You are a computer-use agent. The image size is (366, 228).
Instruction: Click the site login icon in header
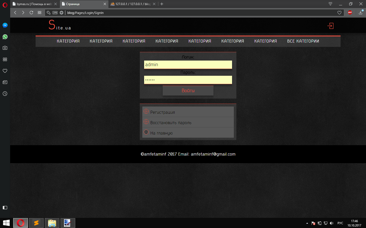(x=330, y=26)
